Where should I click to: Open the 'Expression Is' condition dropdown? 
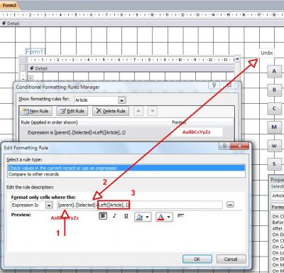pos(49,205)
